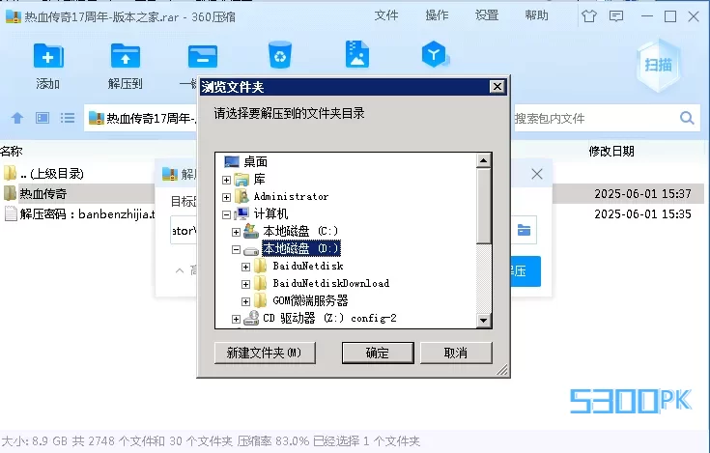Viewport: 710px width, 453px height.
Task: Expand the Administrator tree node
Action: (x=226, y=197)
